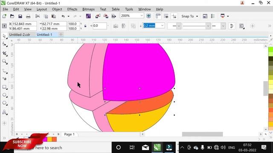Open outline width dropdown
The height and width of the screenshot is (153, 273).
162,25
